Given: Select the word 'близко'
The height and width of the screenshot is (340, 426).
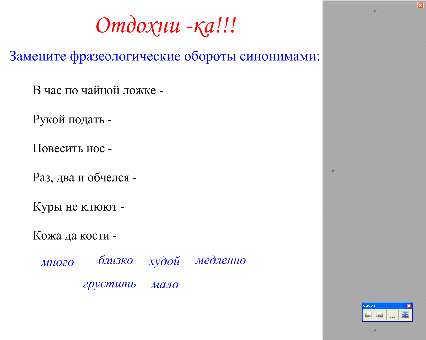Looking at the screenshot, I should tap(115, 260).
